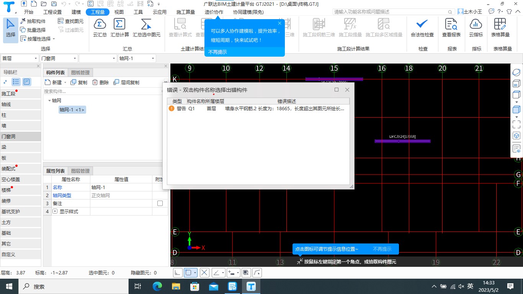
Task: Click the 拾取构件 tool
Action: coord(33,21)
